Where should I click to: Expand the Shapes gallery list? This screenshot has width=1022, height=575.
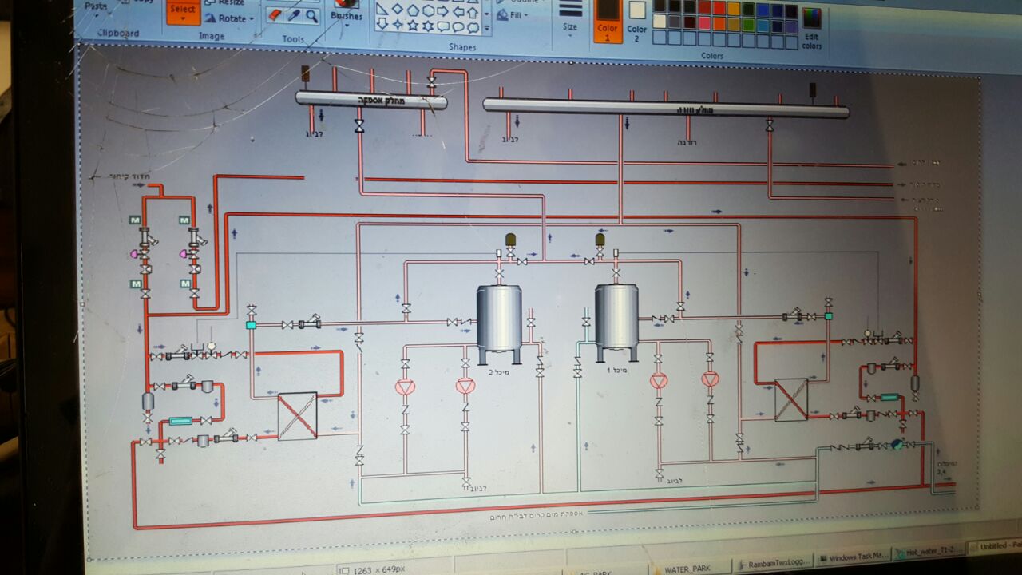coord(487,27)
